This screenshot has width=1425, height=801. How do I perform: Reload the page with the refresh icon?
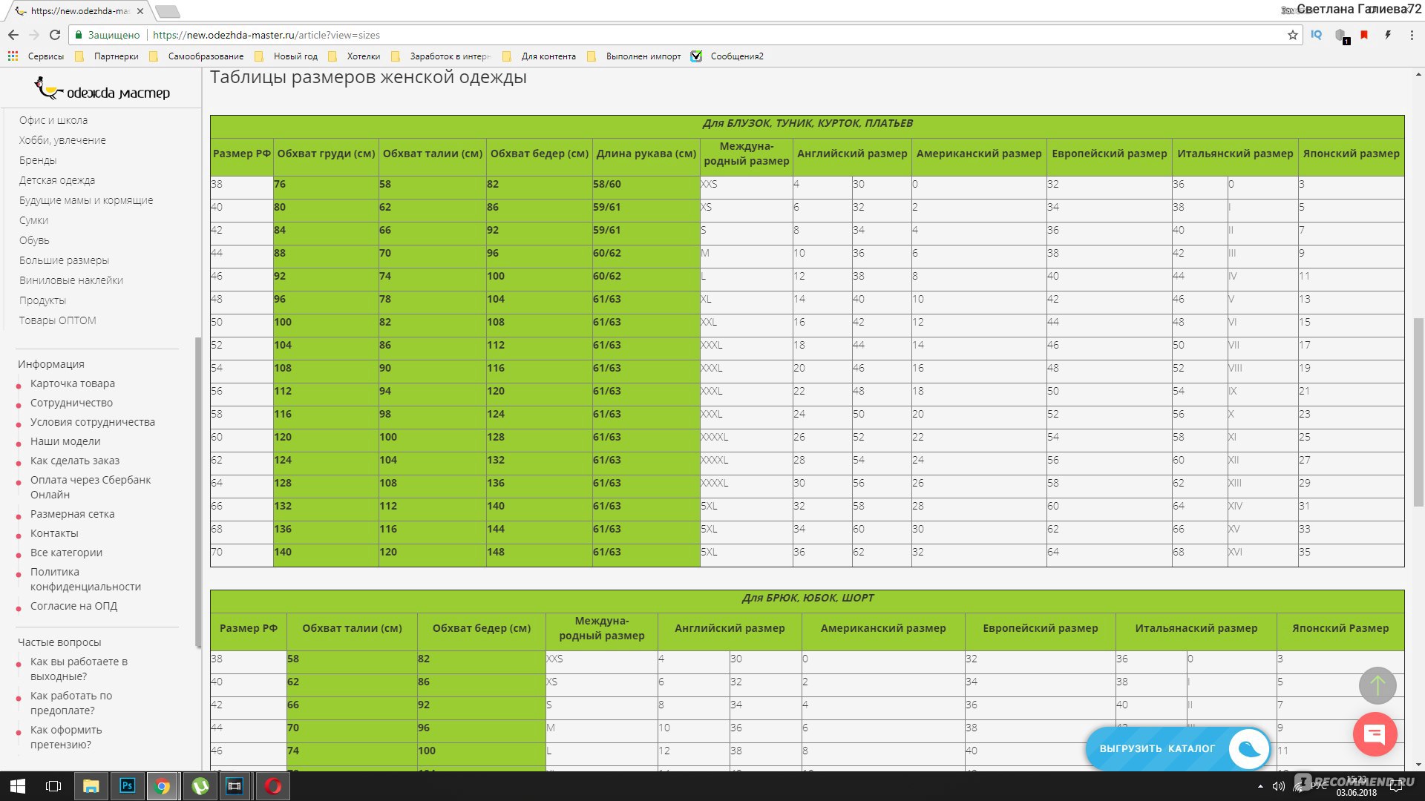point(55,35)
